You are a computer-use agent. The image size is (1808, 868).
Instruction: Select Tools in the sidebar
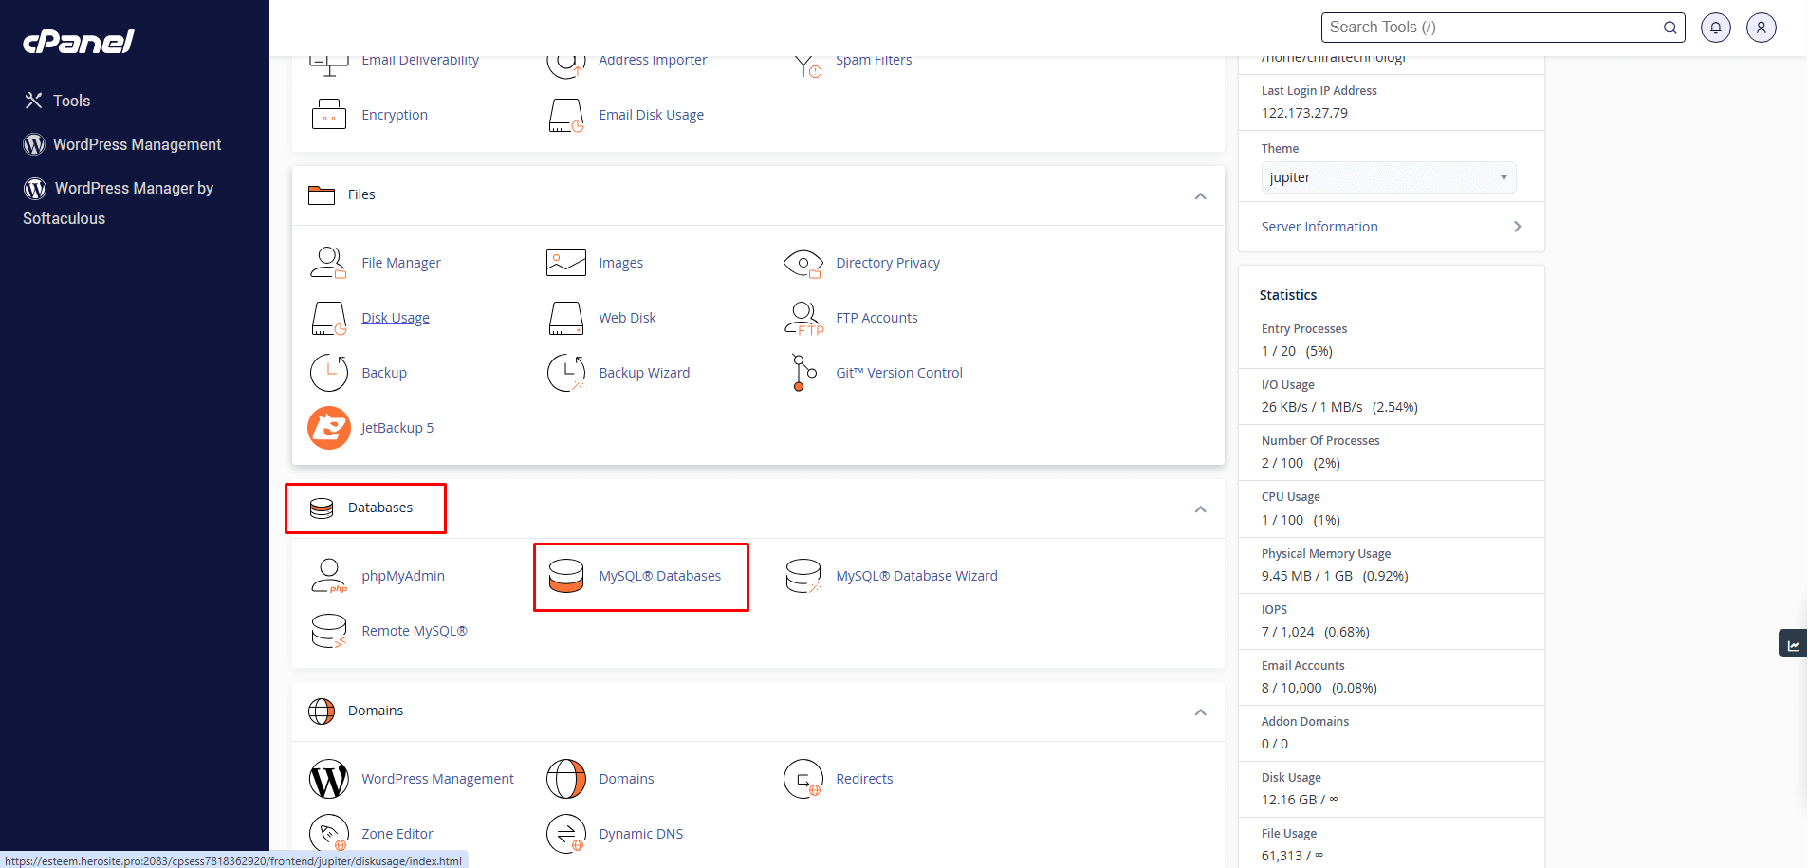click(71, 101)
